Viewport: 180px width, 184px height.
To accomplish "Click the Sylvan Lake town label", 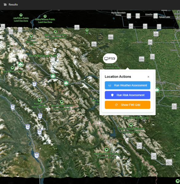I will click(164, 17).
